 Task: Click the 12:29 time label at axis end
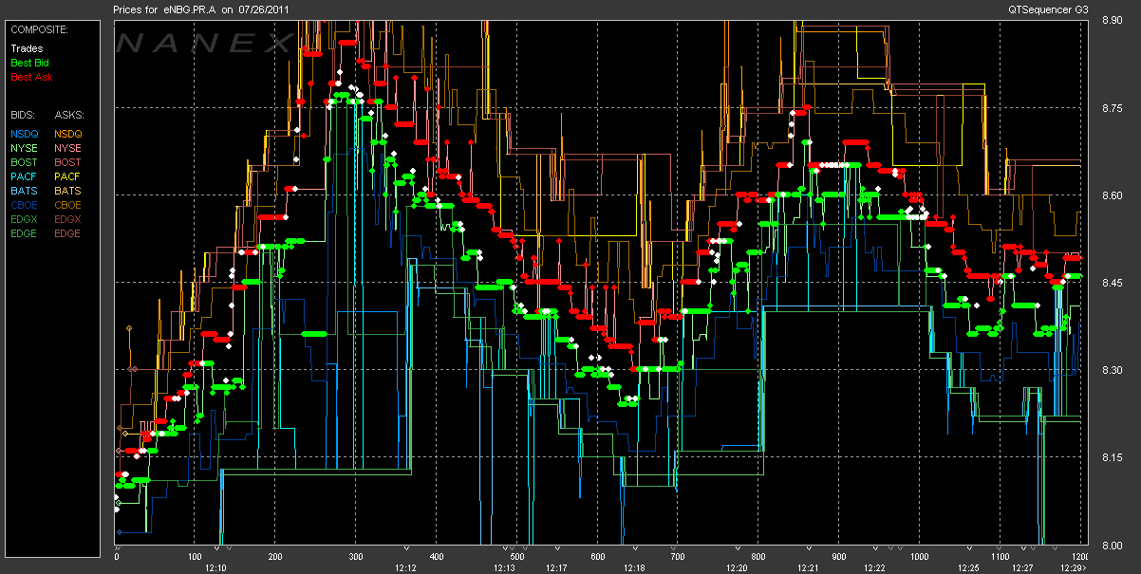click(x=1071, y=567)
